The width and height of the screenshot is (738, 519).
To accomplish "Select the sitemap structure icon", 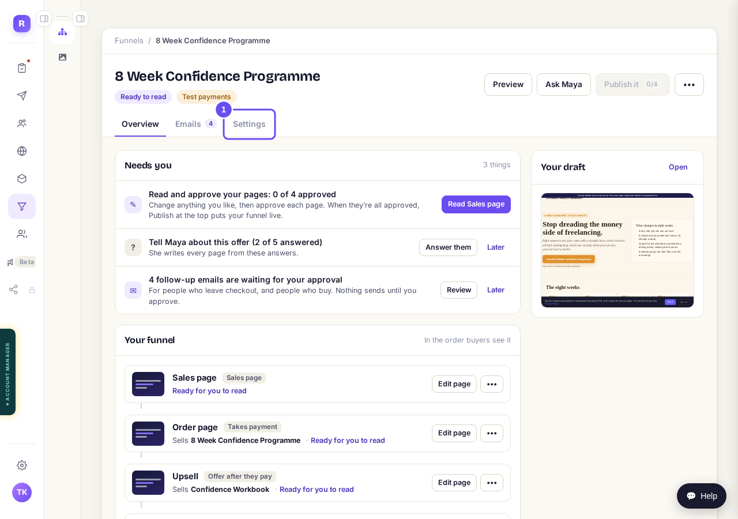I will tap(62, 32).
